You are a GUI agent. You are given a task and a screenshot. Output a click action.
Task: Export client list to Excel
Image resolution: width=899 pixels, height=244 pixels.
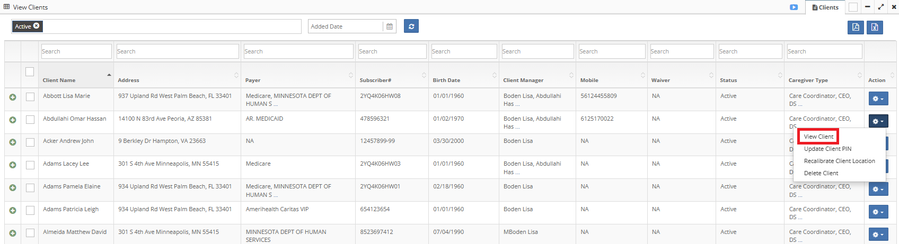875,27
